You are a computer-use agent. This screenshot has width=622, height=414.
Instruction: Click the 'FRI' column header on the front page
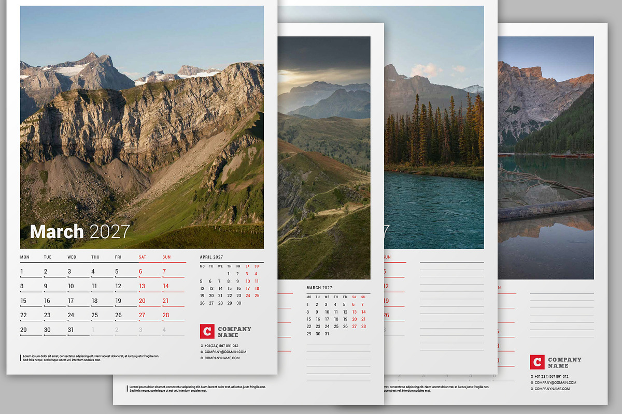point(118,257)
